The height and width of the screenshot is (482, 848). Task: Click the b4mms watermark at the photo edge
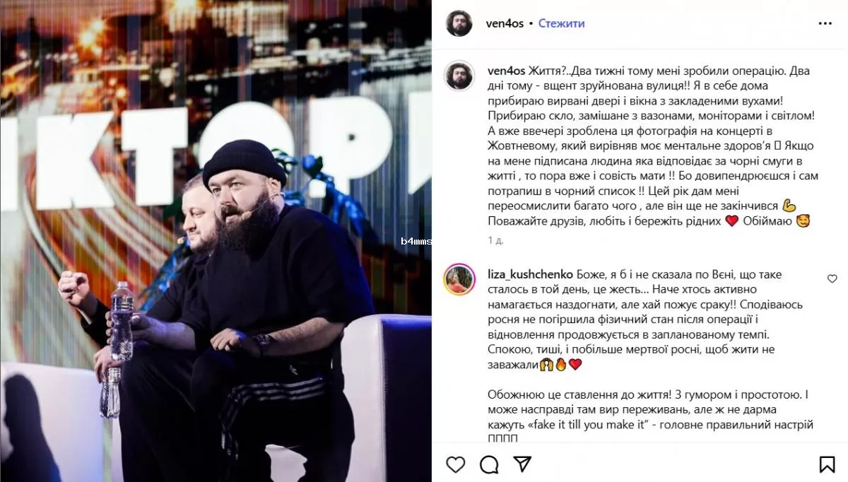(416, 240)
